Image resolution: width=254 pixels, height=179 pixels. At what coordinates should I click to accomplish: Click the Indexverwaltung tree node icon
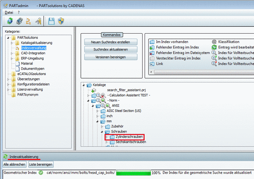click(18, 48)
